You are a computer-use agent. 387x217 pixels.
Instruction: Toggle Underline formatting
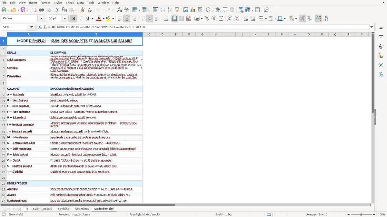click(x=87, y=19)
